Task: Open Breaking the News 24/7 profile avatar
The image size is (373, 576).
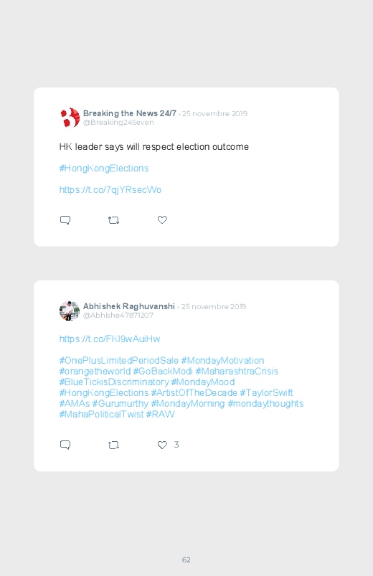Action: click(x=70, y=118)
